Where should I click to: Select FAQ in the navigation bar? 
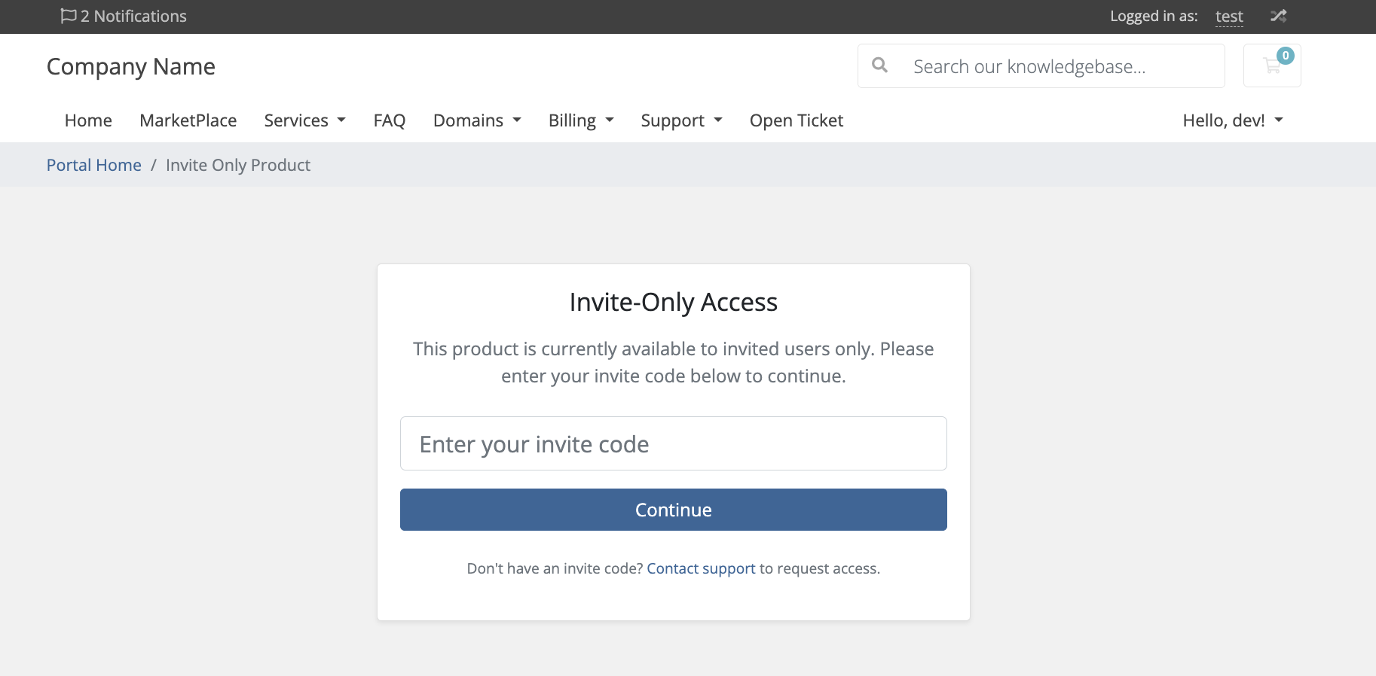click(x=390, y=120)
